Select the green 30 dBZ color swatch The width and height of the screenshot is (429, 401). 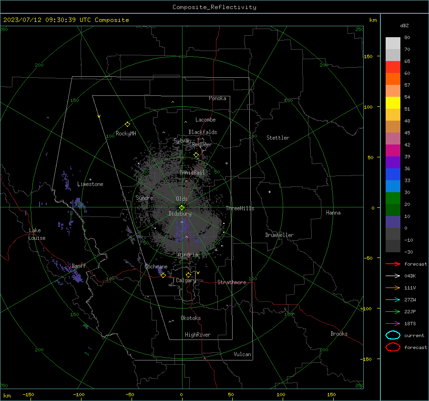(393, 198)
